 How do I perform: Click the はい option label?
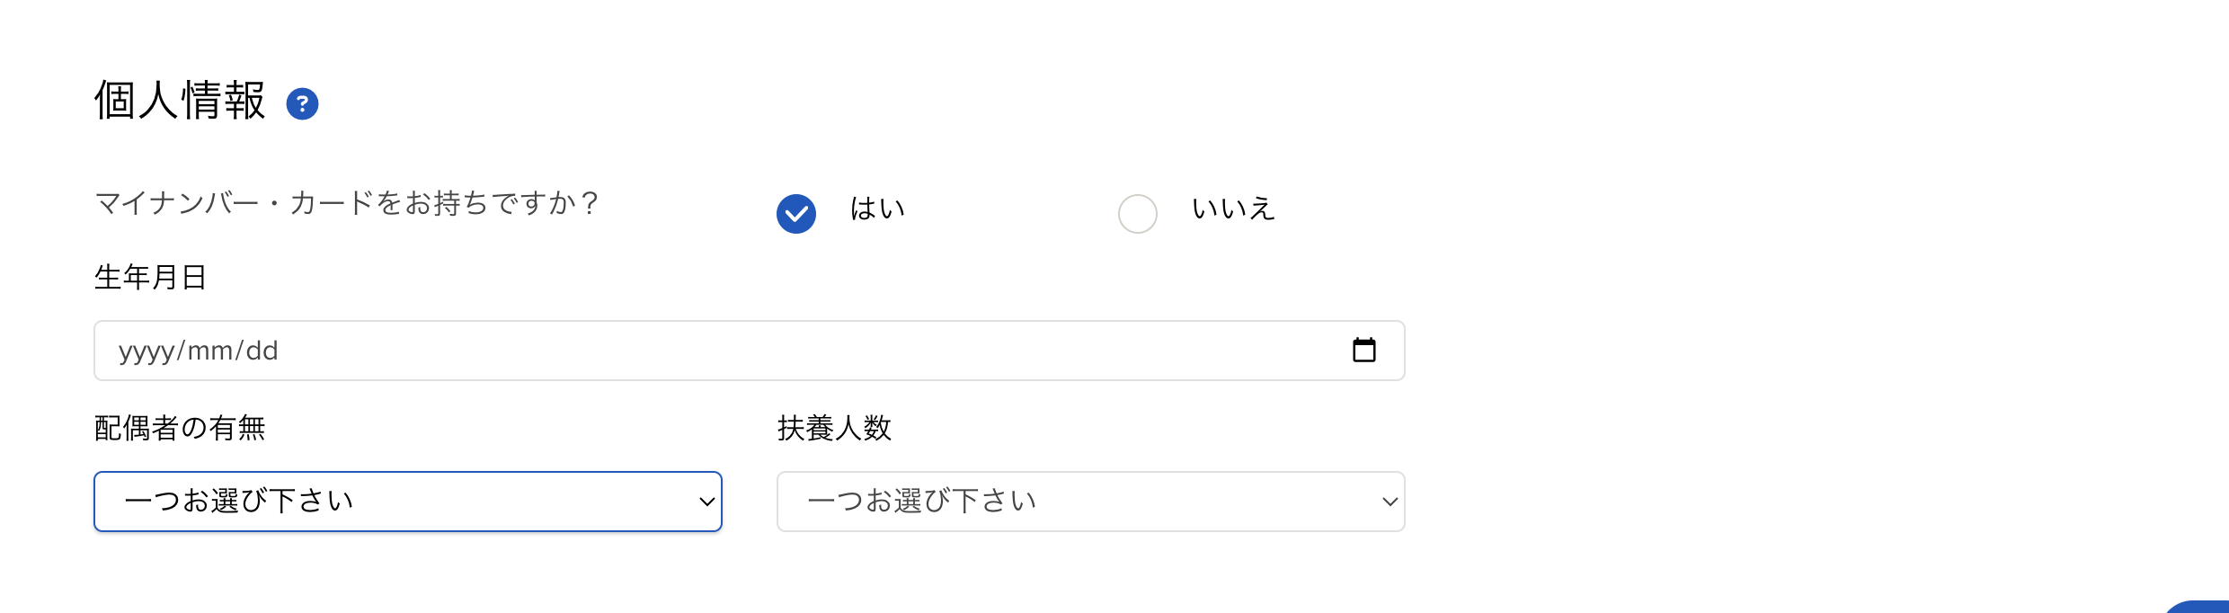(x=877, y=209)
